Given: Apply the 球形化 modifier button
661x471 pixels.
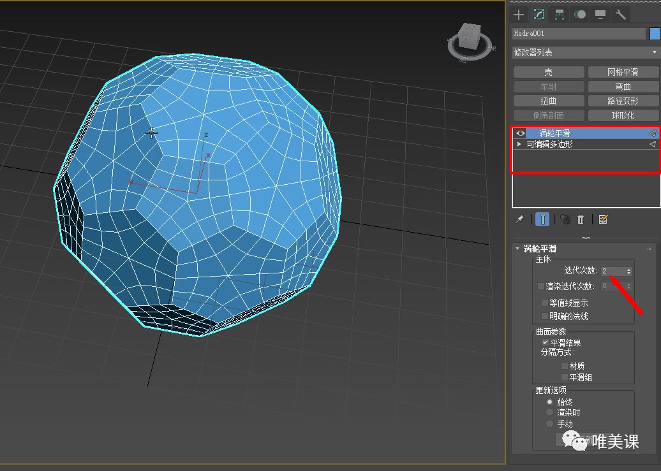Looking at the screenshot, I should (623, 115).
